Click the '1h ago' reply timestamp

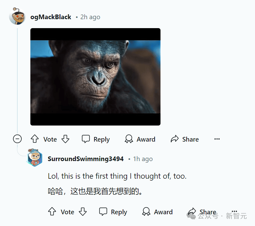click(x=143, y=159)
